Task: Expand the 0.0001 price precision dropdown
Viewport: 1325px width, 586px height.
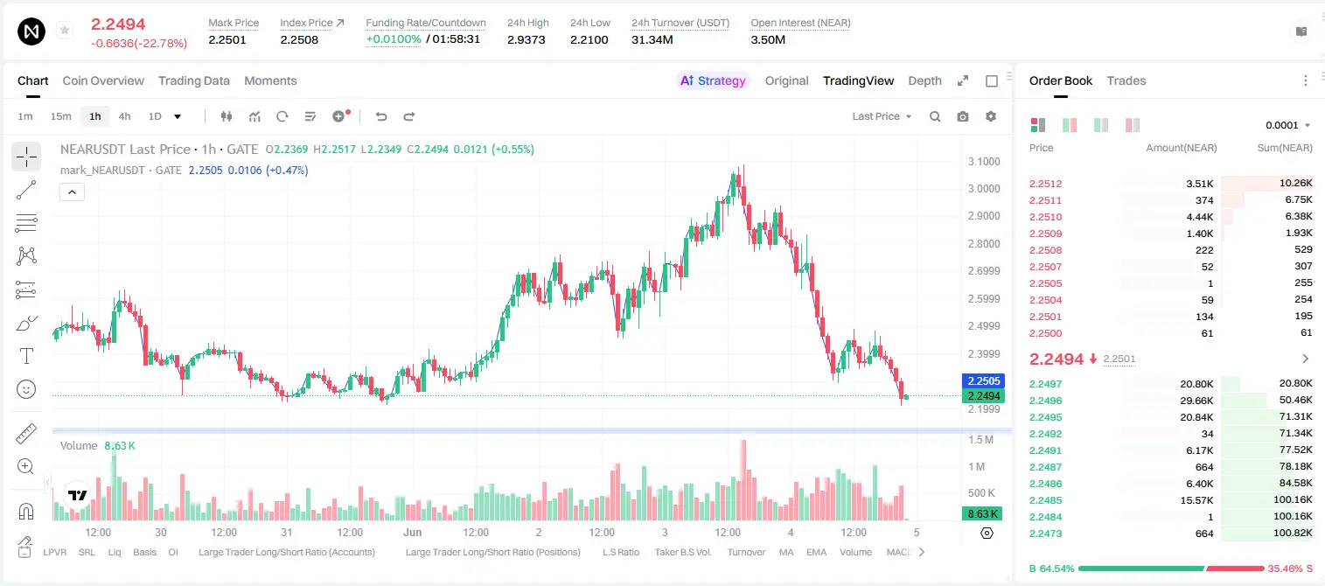Action: (x=1288, y=125)
